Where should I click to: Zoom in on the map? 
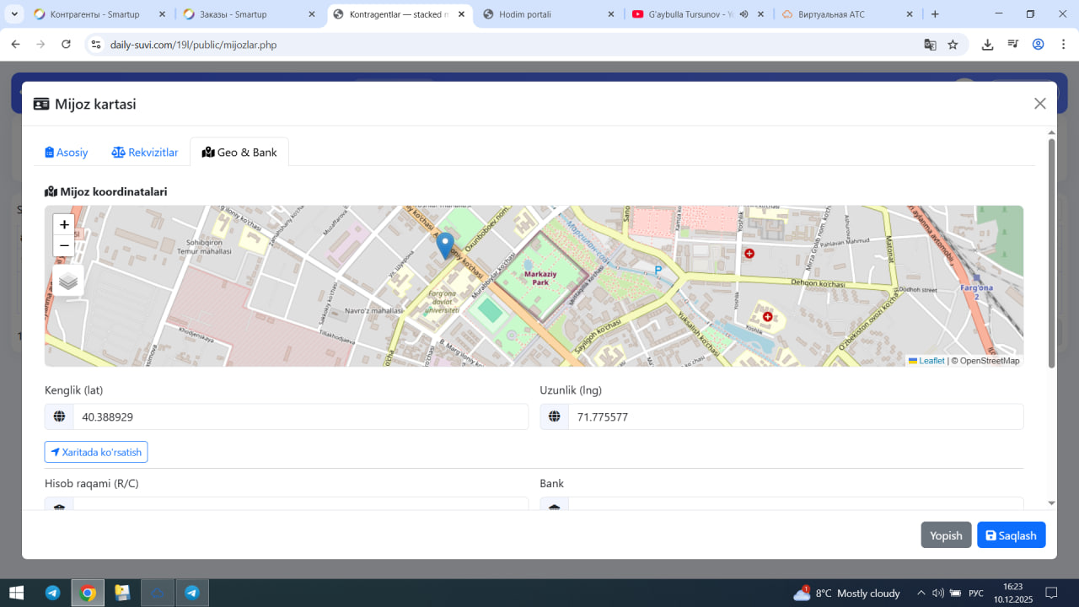64,225
